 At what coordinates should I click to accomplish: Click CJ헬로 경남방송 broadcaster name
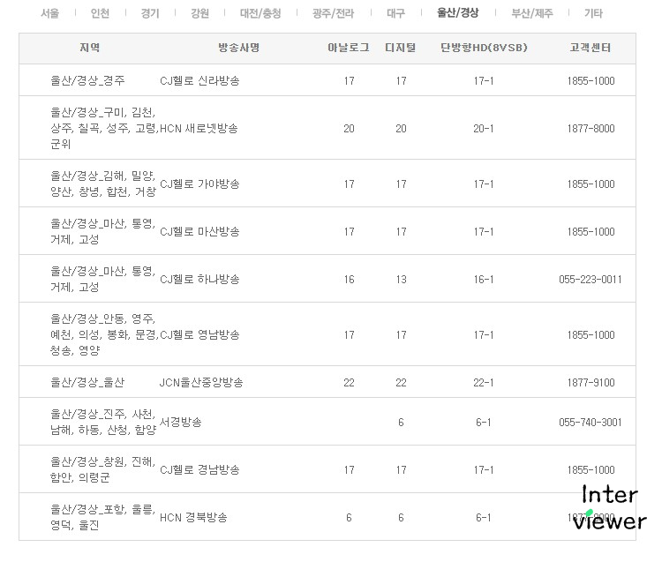coord(199,469)
